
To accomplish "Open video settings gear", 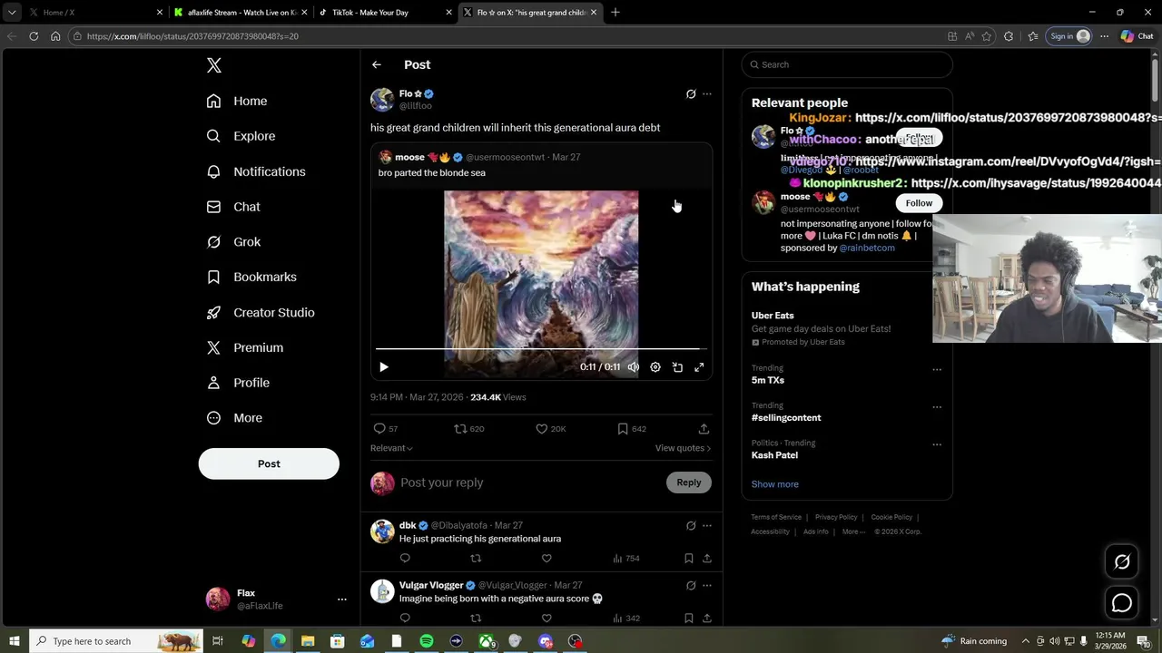I will (655, 367).
